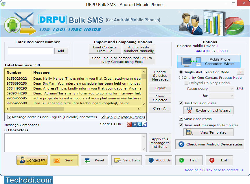Click Send unique personalized SMS using Excel

[122, 60]
